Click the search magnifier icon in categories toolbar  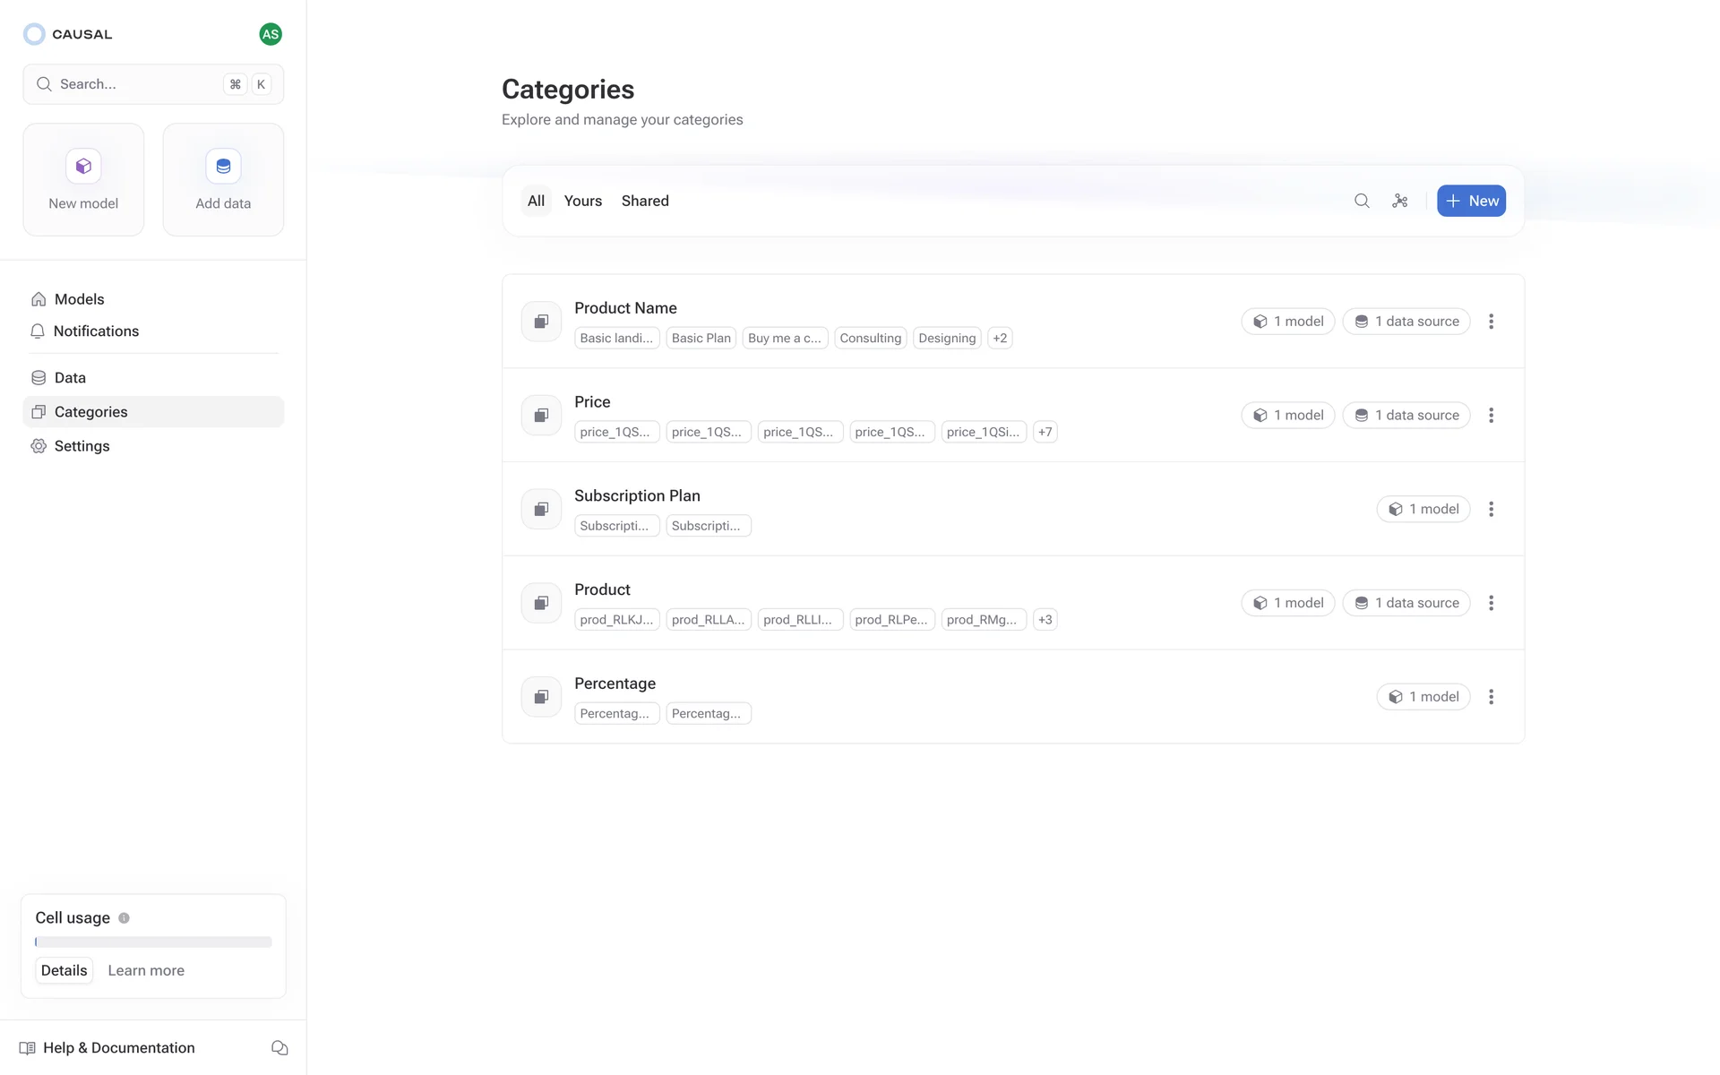(x=1362, y=201)
